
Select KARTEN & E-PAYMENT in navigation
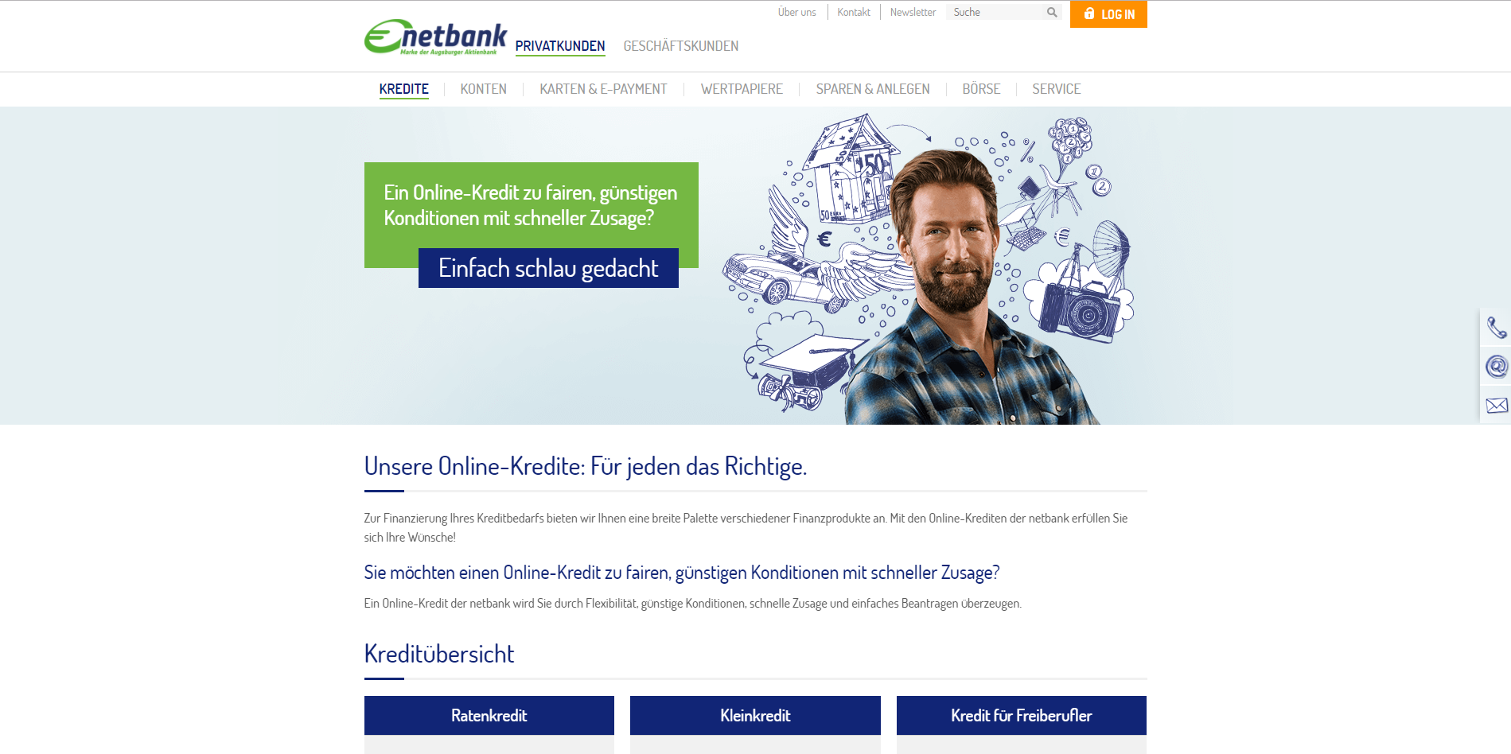(604, 89)
